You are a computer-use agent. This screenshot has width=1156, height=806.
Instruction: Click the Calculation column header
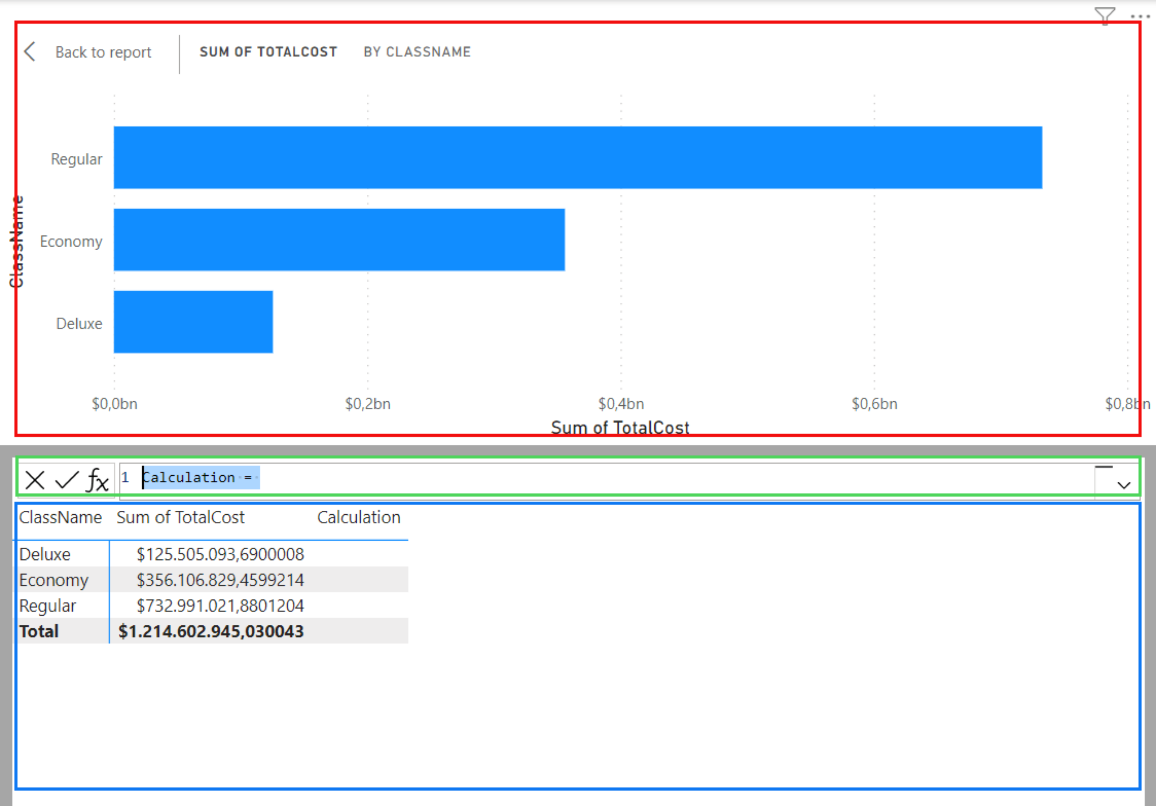pos(359,517)
